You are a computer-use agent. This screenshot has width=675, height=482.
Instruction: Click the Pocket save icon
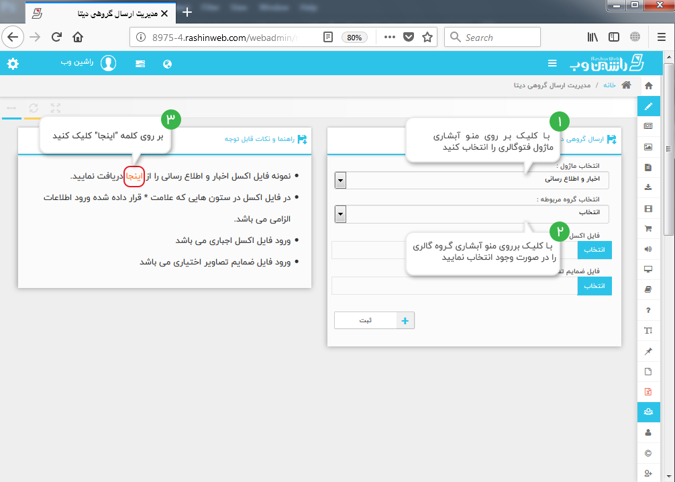coord(409,37)
